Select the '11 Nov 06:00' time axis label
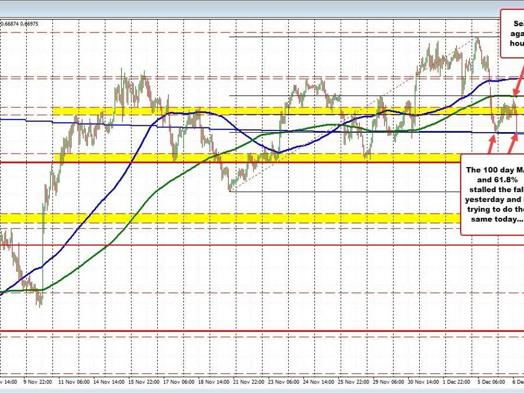This screenshot has width=524, height=393. point(73,382)
